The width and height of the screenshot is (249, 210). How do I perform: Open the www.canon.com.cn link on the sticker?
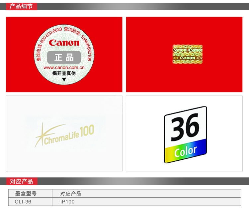64,68
